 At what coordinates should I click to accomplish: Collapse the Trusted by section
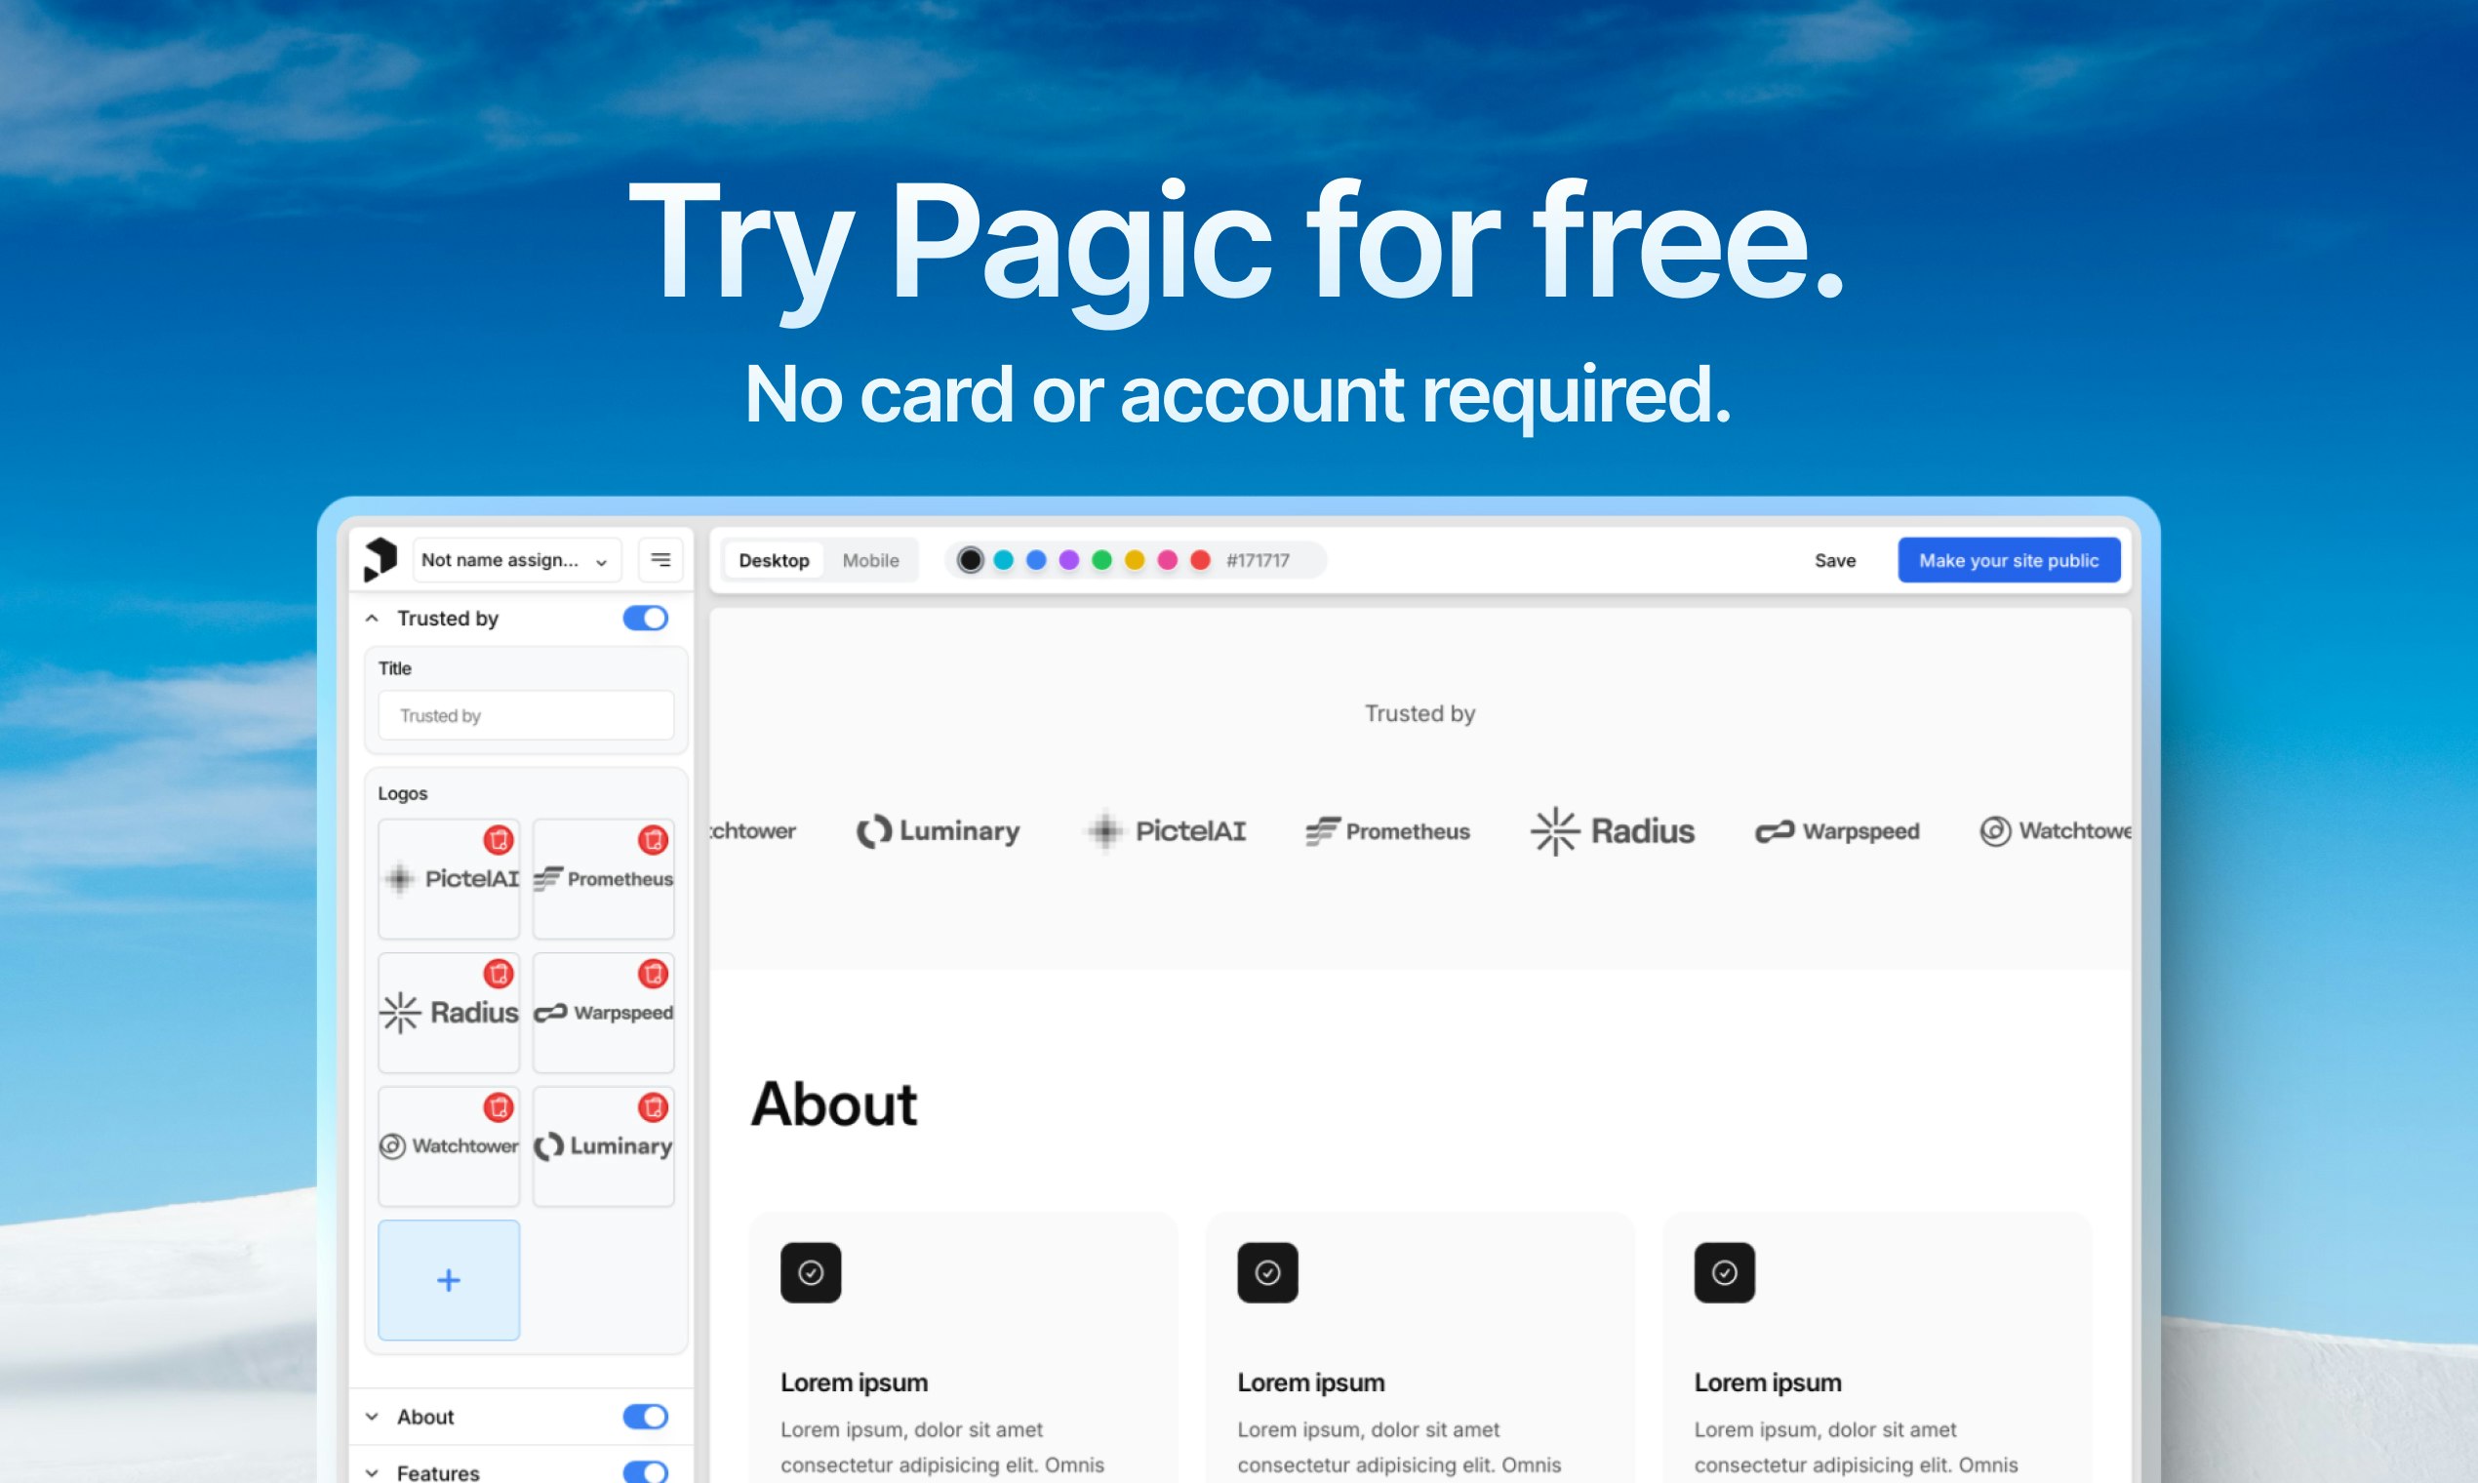click(x=371, y=618)
